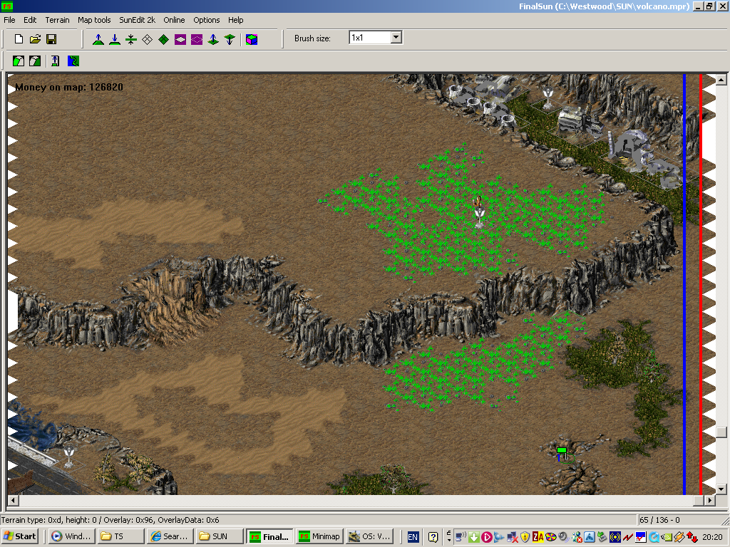
Task: Select the raise ground tool (blue up arrow)
Action: pyautogui.click(x=98, y=40)
